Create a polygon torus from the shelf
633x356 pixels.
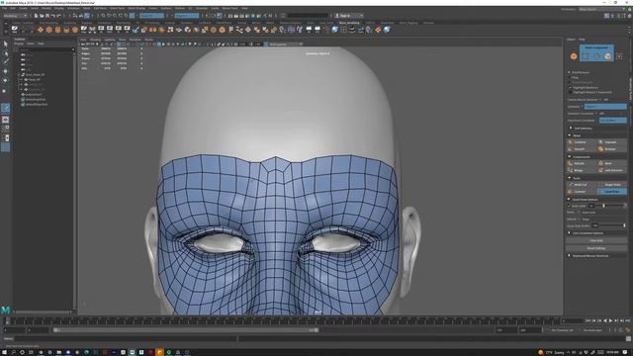click(x=75, y=30)
